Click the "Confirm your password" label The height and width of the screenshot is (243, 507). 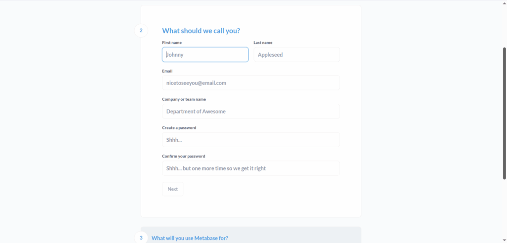[184, 157]
